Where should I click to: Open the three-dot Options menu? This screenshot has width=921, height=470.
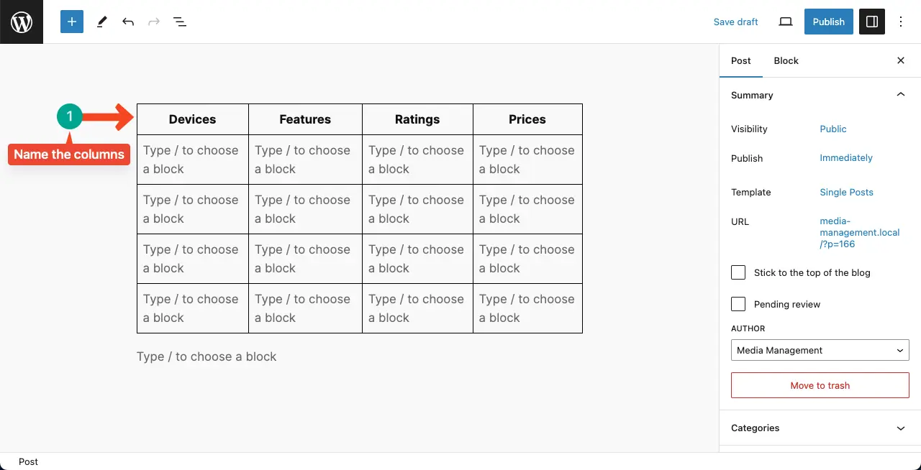click(901, 22)
